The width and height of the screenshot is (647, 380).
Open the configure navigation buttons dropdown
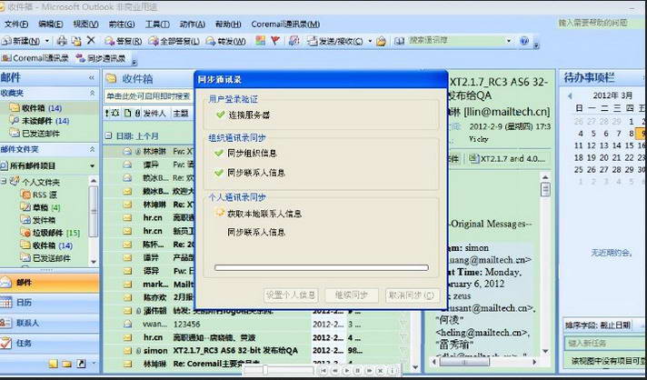coord(95,363)
